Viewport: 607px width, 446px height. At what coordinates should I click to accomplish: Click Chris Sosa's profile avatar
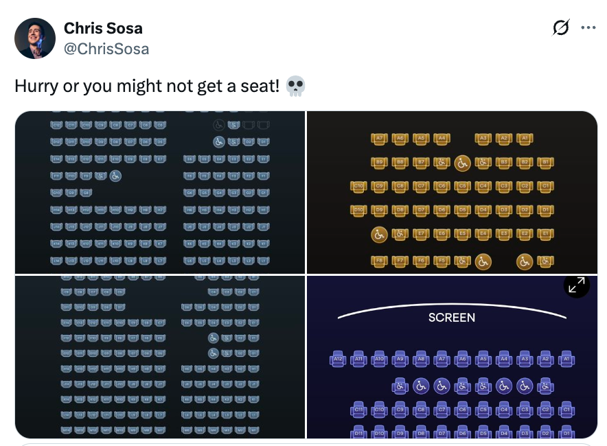(x=35, y=38)
